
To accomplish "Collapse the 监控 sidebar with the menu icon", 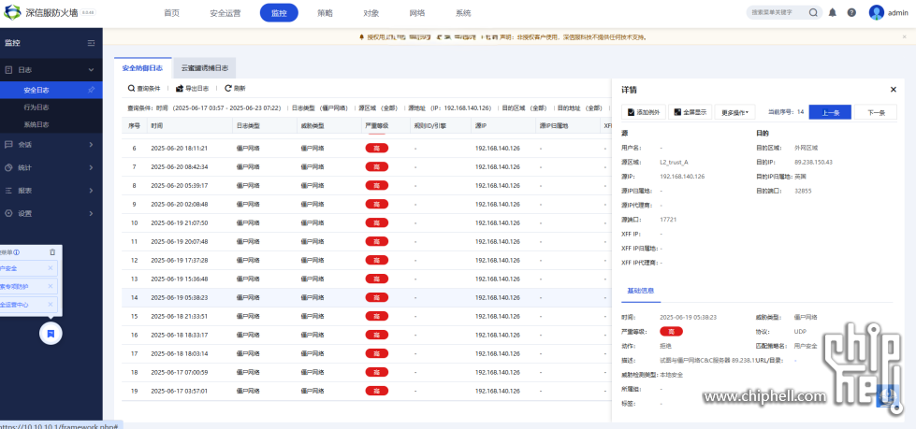I will click(x=91, y=43).
